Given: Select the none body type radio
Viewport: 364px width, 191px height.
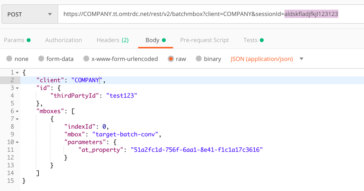Looking at the screenshot, I should 9,59.
